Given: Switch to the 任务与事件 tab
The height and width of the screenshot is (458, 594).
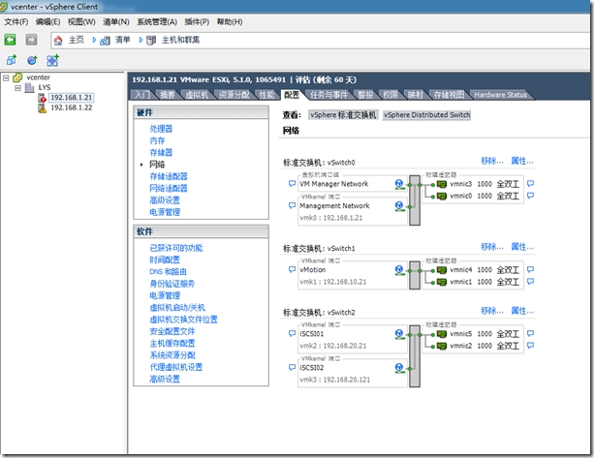Looking at the screenshot, I should [x=328, y=95].
